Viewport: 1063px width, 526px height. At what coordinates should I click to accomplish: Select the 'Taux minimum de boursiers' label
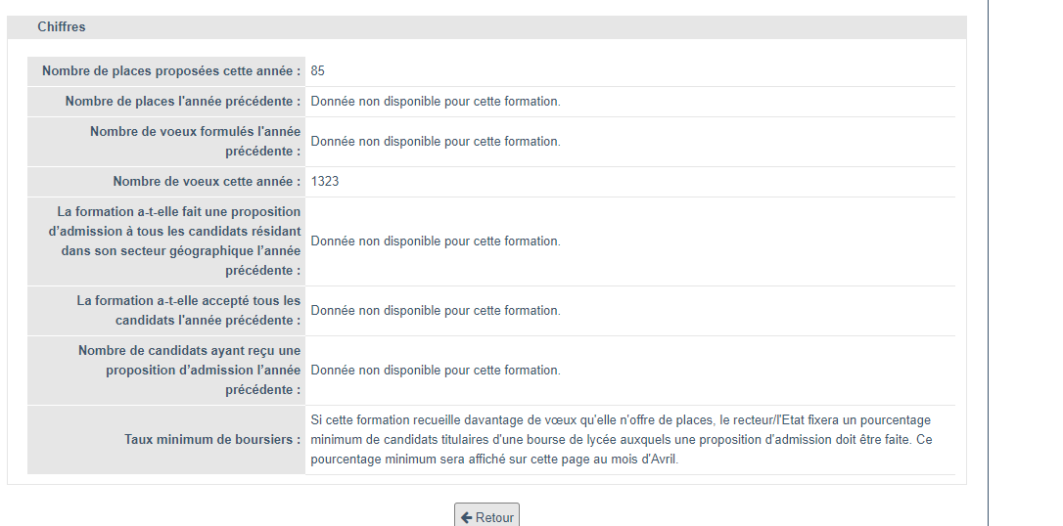click(212, 440)
